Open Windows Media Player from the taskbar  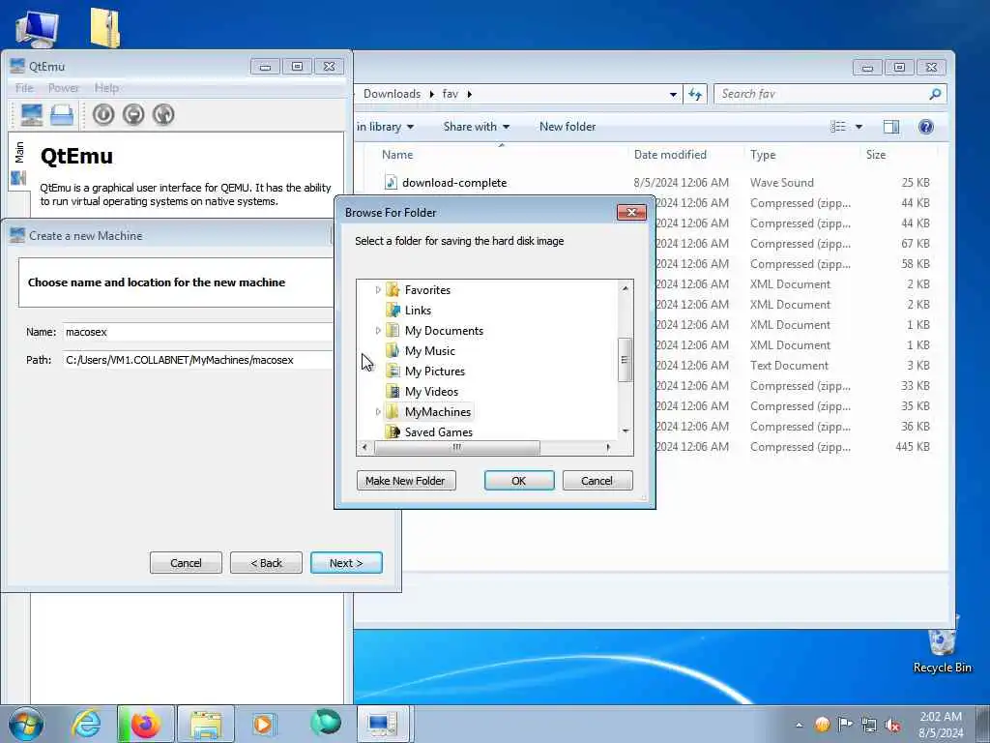click(264, 724)
